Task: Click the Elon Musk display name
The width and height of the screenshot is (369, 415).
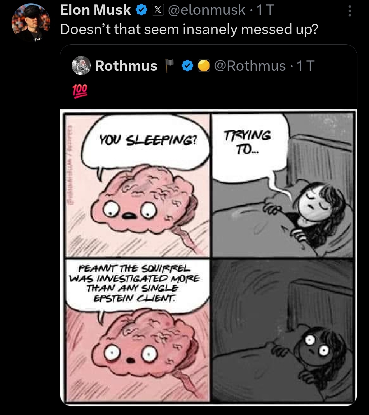Action: click(x=95, y=10)
